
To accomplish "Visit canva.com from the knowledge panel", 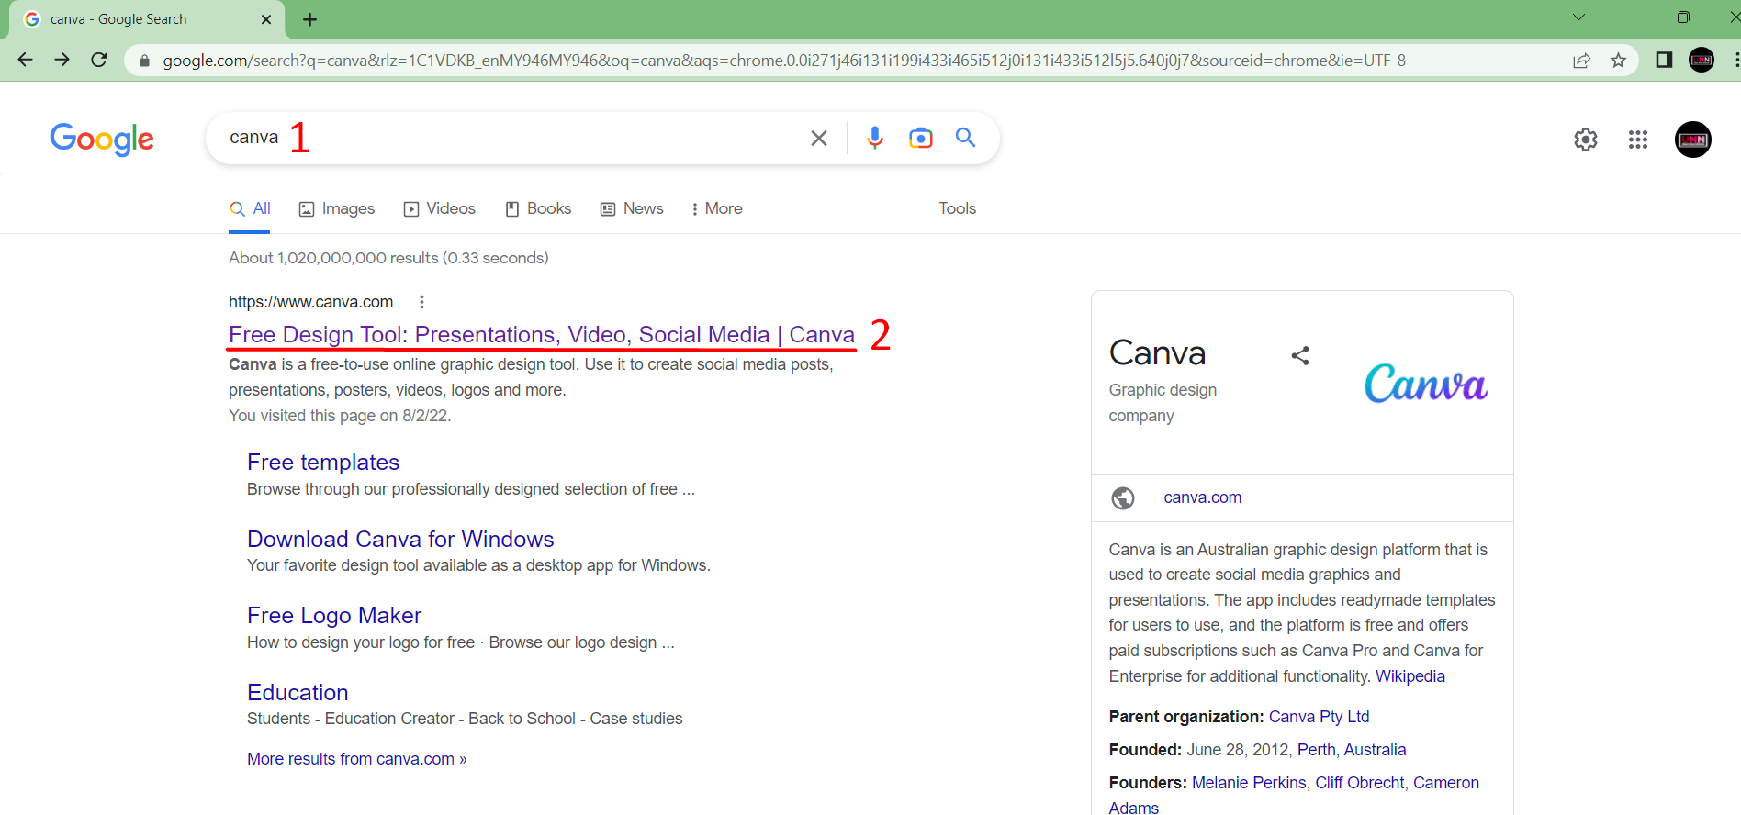I will pos(1202,497).
